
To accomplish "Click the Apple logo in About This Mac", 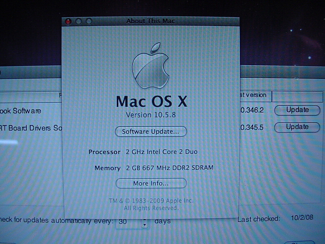I will [x=151, y=65].
